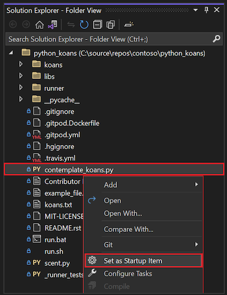Image resolution: width=227 pixels, height=295 pixels.
Task: Refresh the Solution Explorer tree
Action: (x=84, y=25)
